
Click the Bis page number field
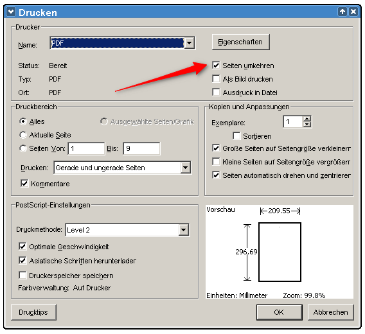141,148
